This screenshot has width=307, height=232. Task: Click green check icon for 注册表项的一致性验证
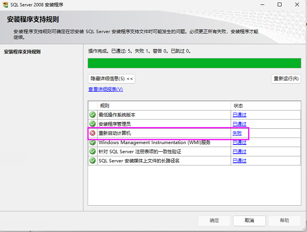coord(92,151)
